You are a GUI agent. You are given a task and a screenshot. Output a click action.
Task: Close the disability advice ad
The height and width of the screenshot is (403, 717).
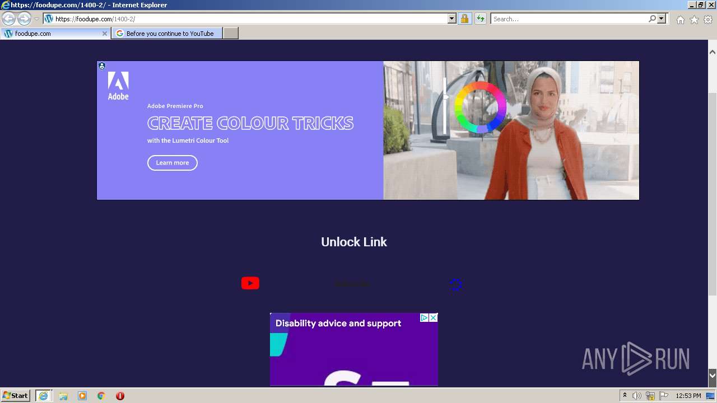[x=433, y=318]
